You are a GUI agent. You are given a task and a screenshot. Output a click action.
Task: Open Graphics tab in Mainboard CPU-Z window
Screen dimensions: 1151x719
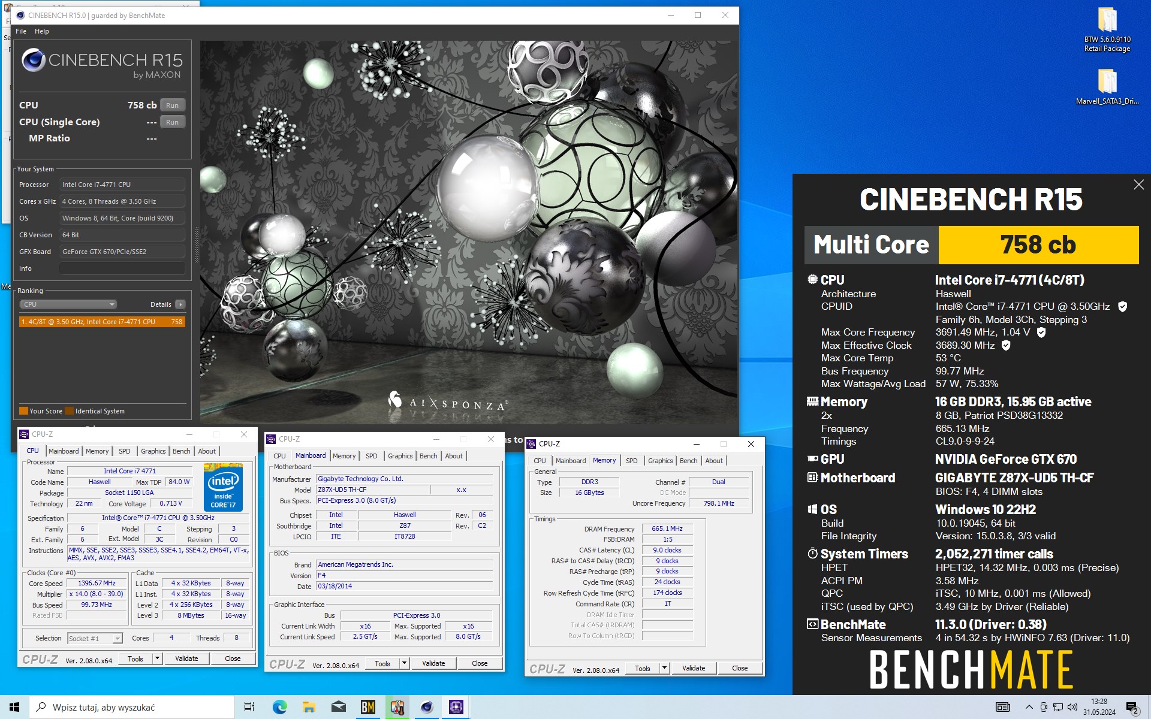(x=400, y=456)
